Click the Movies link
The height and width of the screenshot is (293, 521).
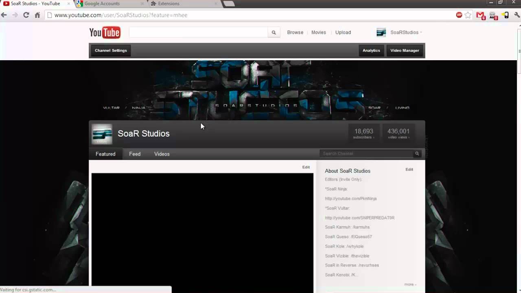tap(319, 33)
